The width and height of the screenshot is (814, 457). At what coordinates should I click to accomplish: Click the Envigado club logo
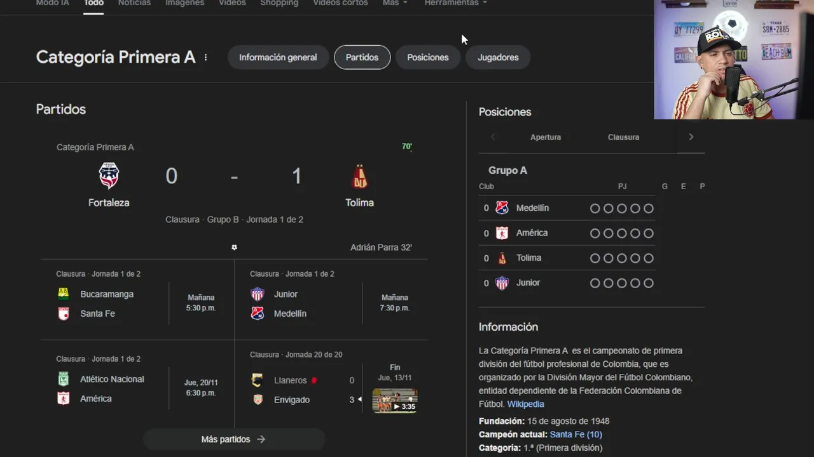(258, 400)
